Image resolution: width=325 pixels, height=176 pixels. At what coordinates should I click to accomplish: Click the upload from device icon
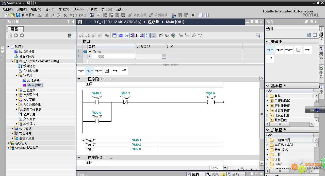[111, 15]
